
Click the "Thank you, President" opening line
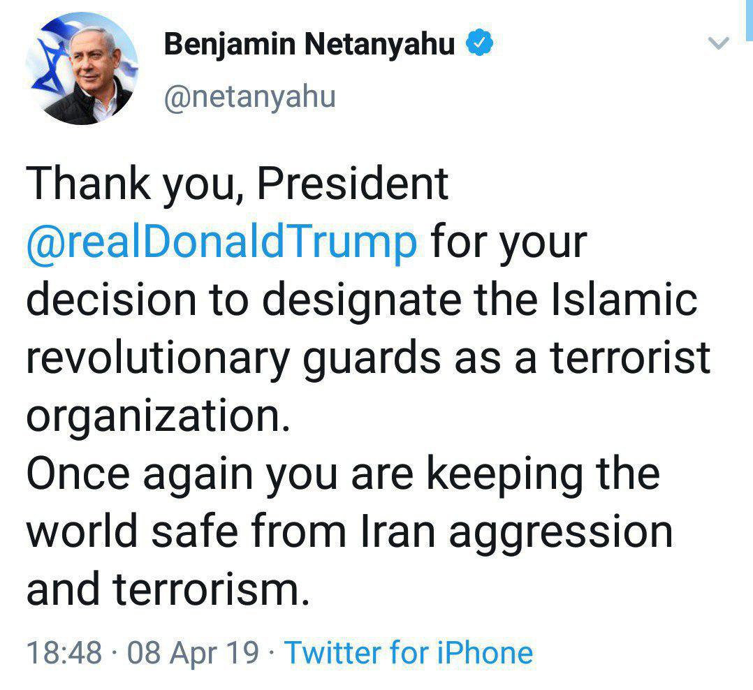click(x=237, y=184)
